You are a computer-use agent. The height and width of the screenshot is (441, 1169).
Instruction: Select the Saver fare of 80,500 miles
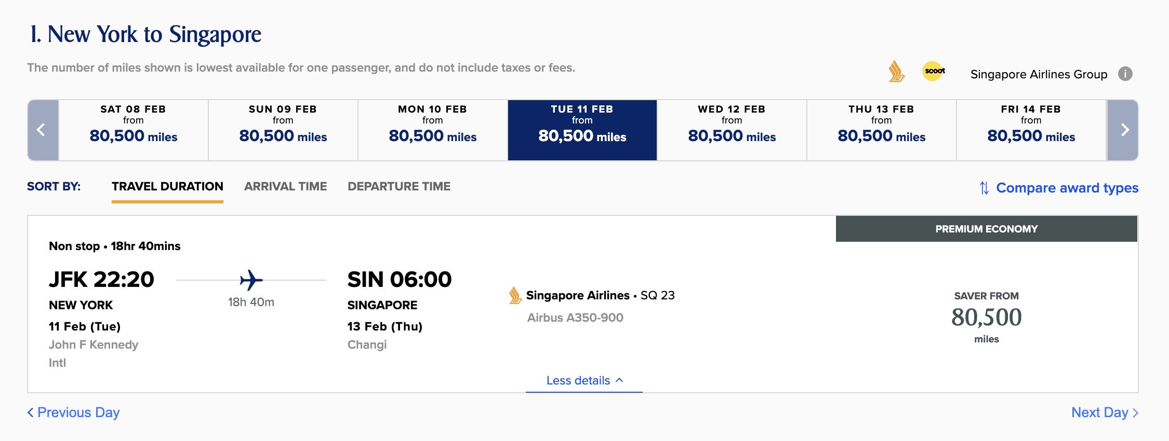986,318
